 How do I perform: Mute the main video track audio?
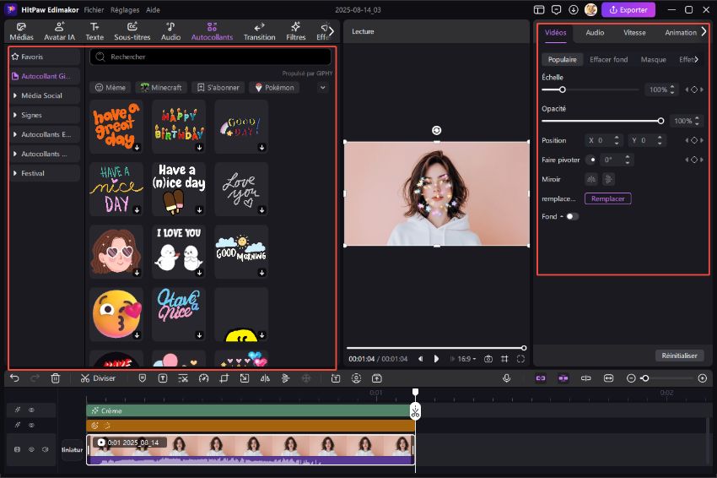tap(46, 449)
